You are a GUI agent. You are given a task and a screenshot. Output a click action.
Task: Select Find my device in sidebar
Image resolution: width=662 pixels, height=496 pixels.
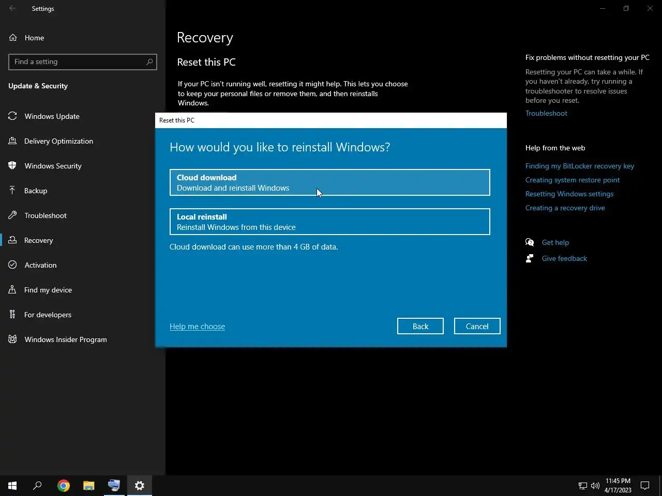[x=83, y=290]
